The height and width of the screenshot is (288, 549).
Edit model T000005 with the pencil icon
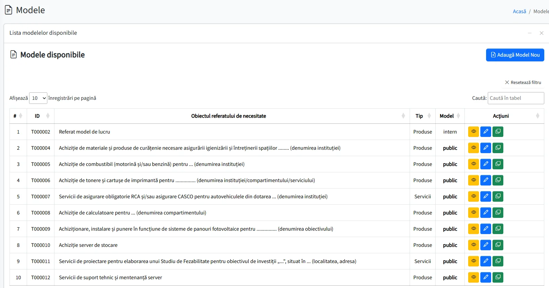pyautogui.click(x=486, y=164)
